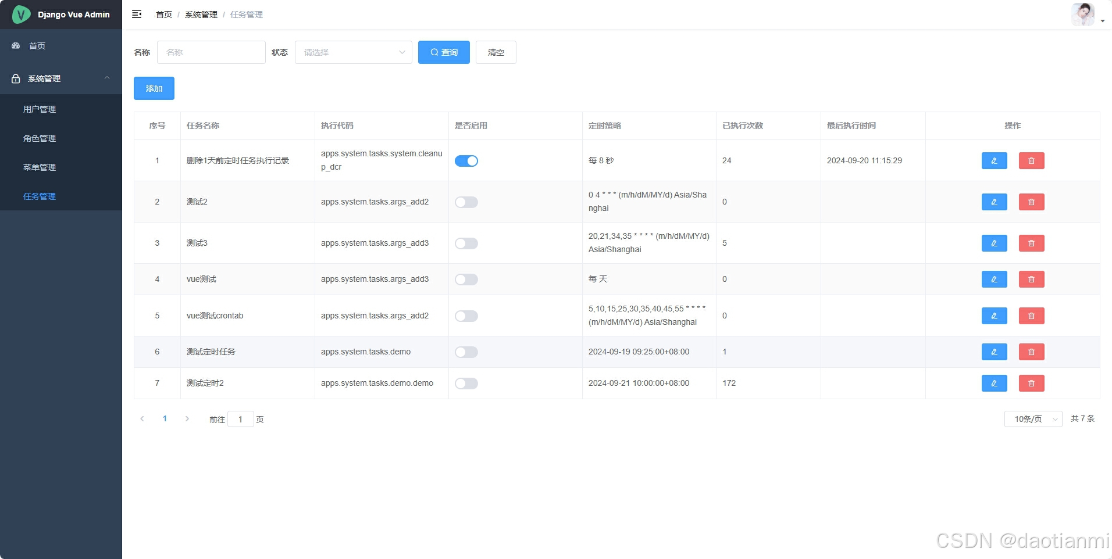The height and width of the screenshot is (559, 1112).
Task: Delete the vue测试 task (每天)
Action: [1031, 279]
